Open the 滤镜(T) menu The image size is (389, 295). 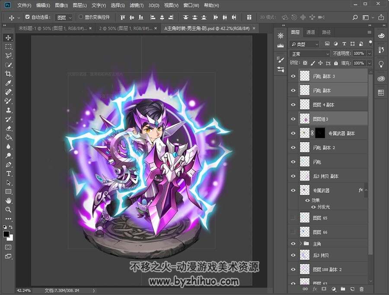pos(137,5)
